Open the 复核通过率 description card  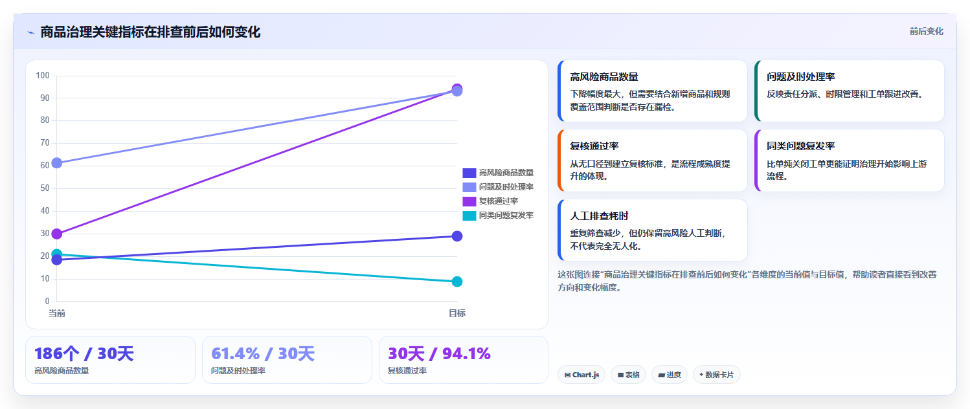click(652, 160)
